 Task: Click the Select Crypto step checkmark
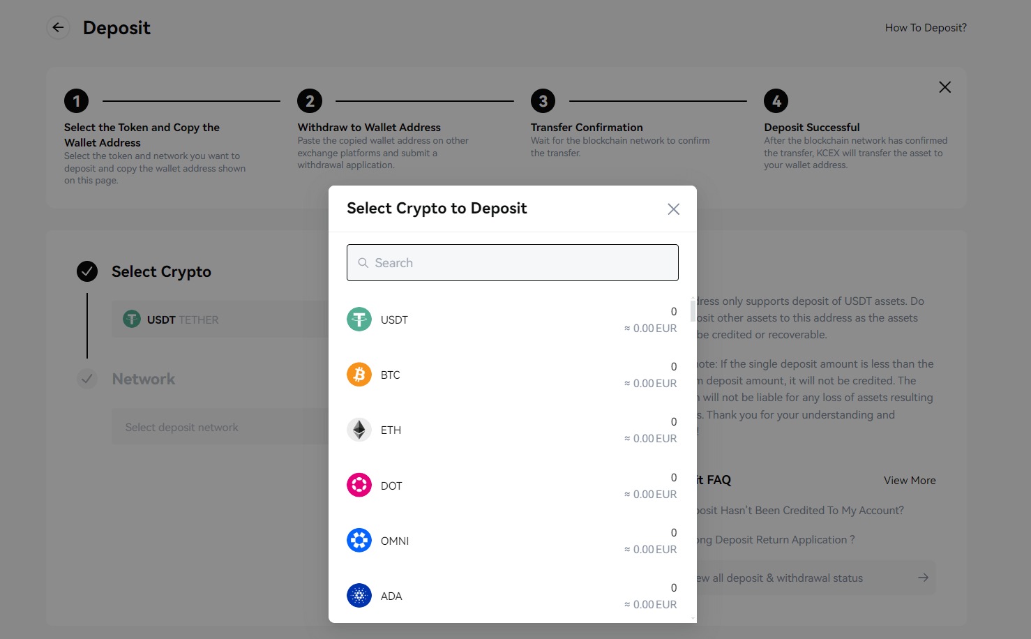87,271
